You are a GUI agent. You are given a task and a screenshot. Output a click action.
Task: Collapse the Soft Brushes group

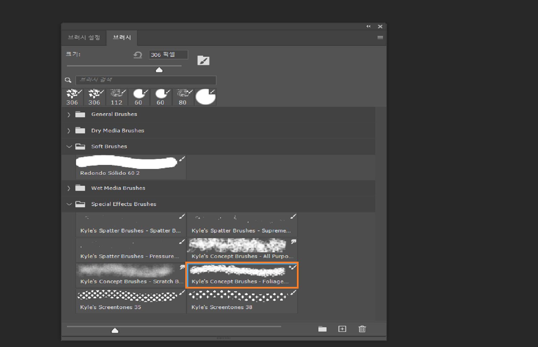tap(69, 146)
